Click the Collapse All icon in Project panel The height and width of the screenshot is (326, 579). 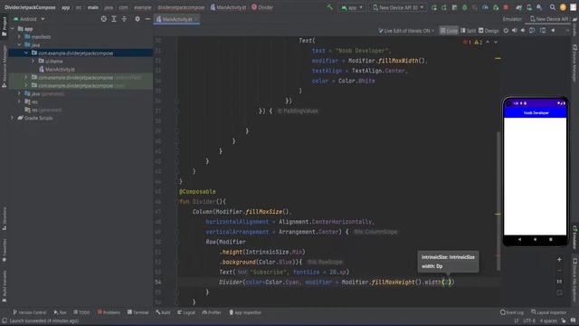(124, 19)
